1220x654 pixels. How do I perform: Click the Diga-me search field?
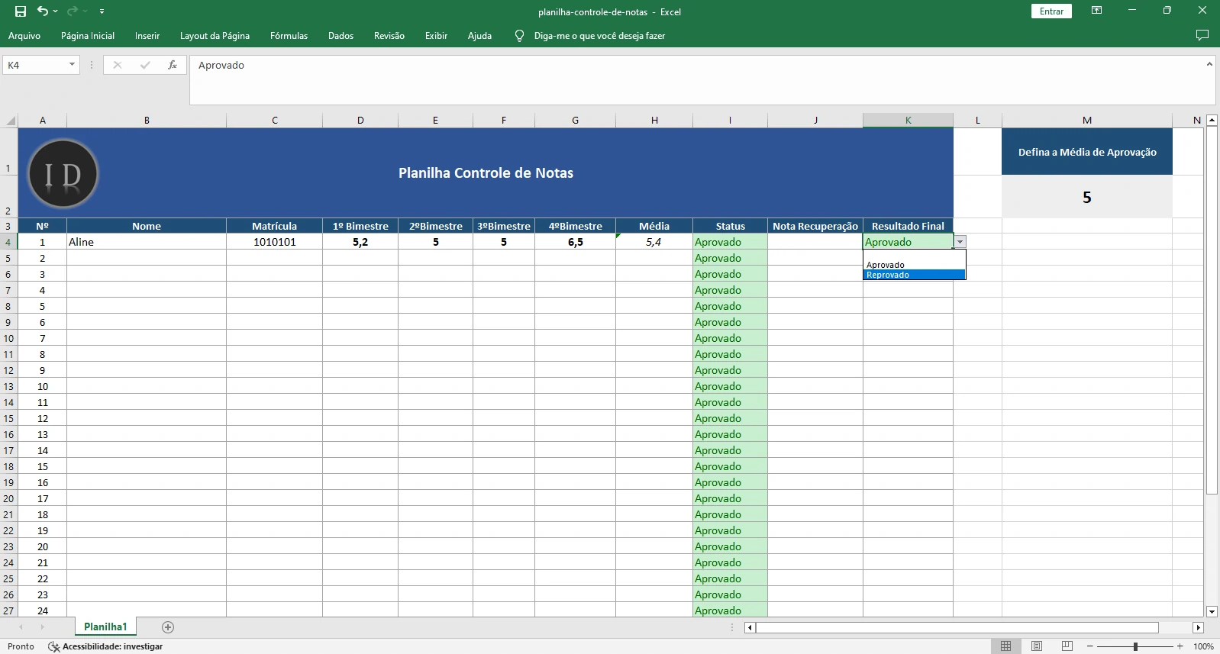coord(599,36)
